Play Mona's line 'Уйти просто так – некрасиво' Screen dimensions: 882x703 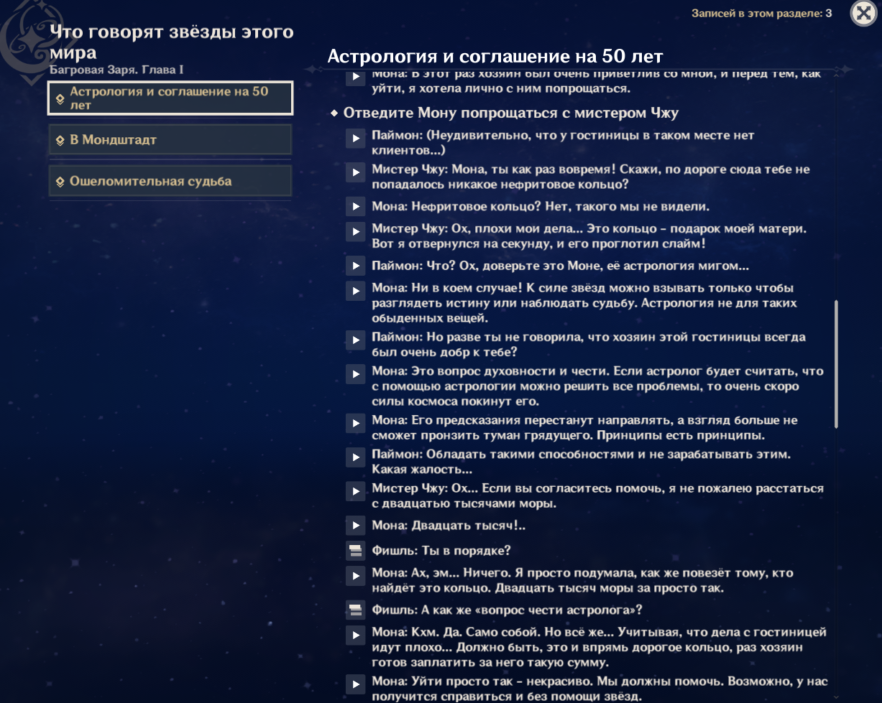[355, 684]
